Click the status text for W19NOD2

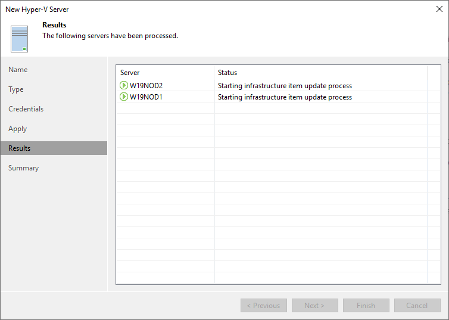point(285,86)
